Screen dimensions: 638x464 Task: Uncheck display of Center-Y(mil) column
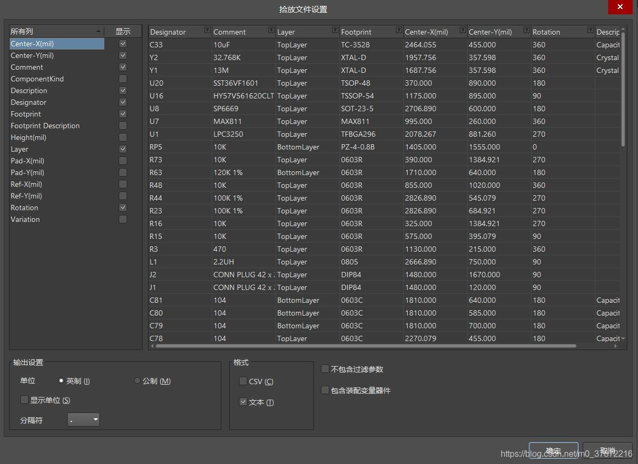click(x=123, y=55)
